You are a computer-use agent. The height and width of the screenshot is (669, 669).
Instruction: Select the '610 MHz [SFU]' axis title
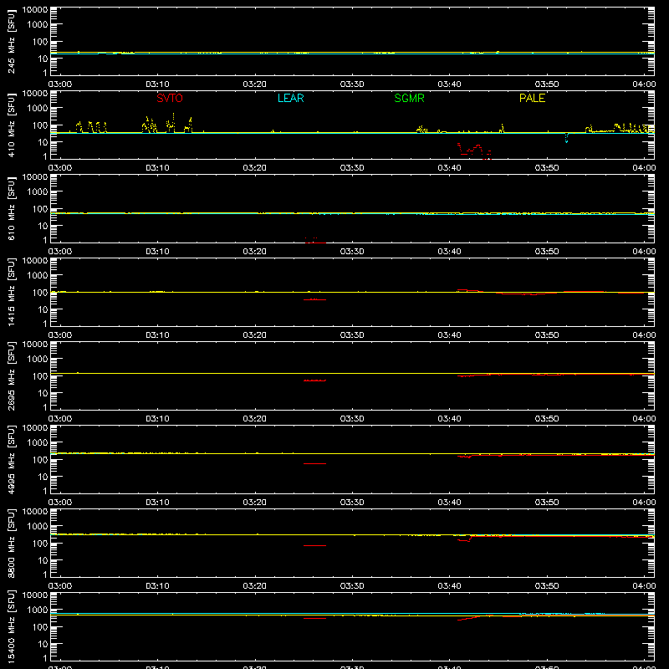(x=12, y=208)
